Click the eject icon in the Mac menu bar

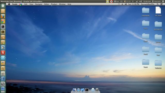coord(122,4)
